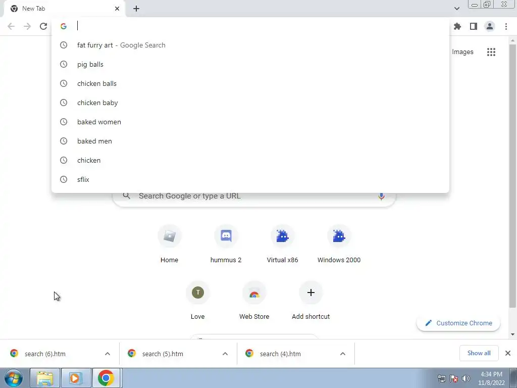Open the Google apps grid

(x=491, y=52)
